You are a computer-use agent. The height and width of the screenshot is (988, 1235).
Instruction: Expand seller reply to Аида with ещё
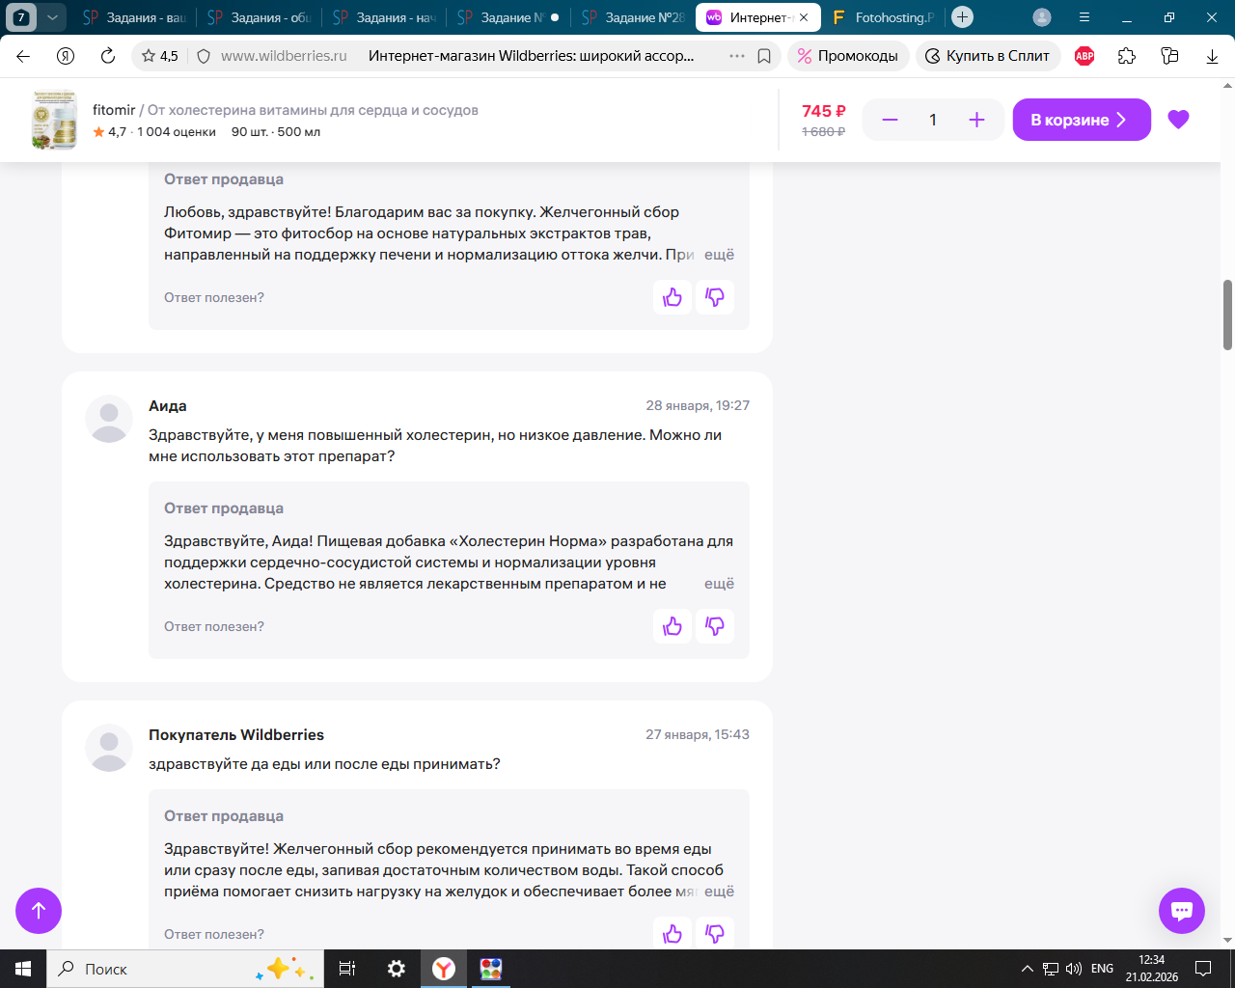click(x=719, y=584)
